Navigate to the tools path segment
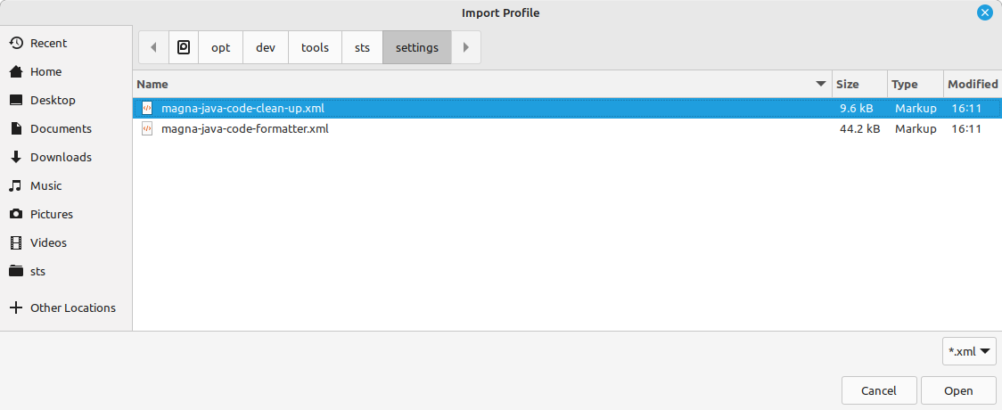Screen dimensions: 1002x410 pyautogui.click(x=315, y=47)
